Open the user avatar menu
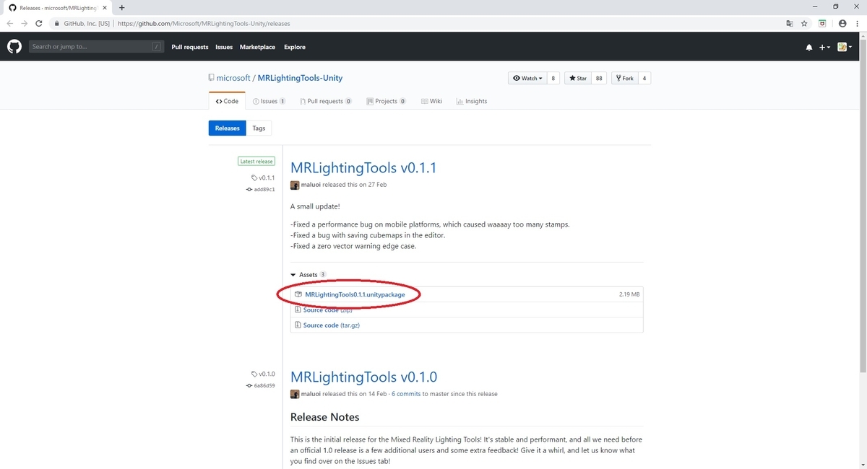 [x=845, y=48]
